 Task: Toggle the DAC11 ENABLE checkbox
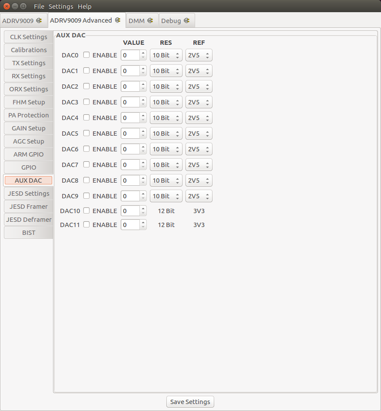(x=86, y=225)
